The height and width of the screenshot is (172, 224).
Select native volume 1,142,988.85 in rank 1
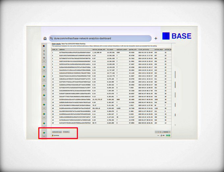(x=97, y=53)
